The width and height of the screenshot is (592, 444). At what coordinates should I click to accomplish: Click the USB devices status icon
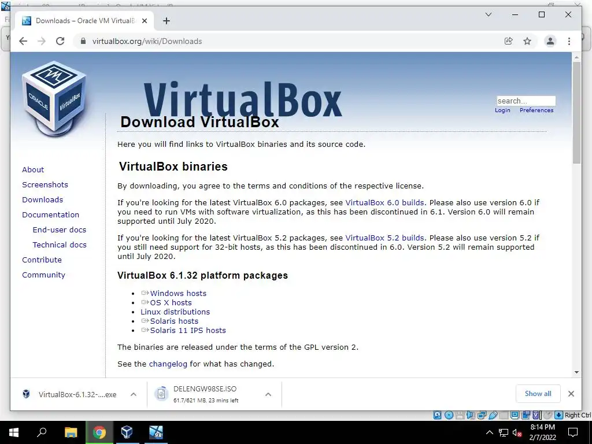coord(494,415)
